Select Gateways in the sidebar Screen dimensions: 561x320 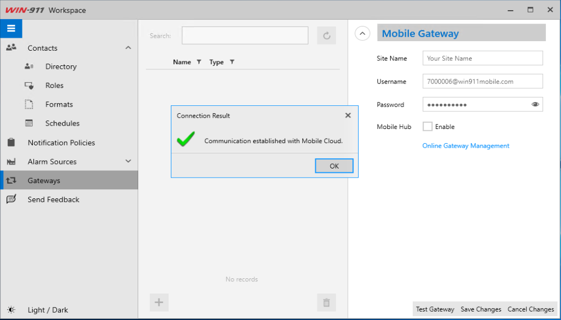pos(69,180)
